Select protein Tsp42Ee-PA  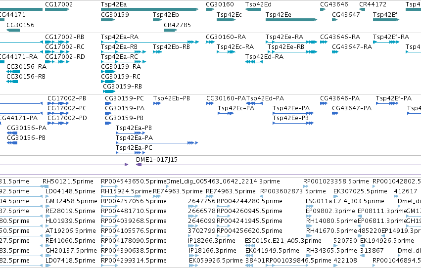click(291, 108)
